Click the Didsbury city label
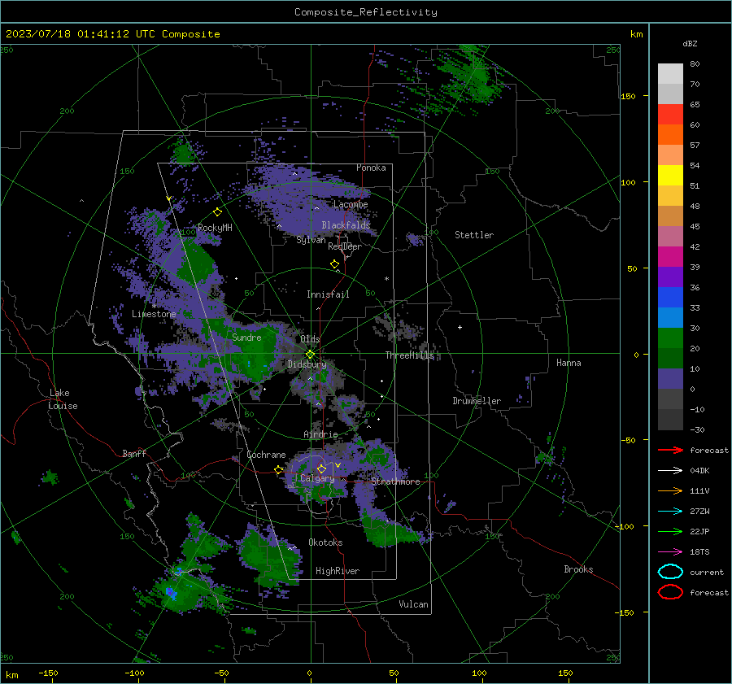732x684 pixels. point(307,364)
